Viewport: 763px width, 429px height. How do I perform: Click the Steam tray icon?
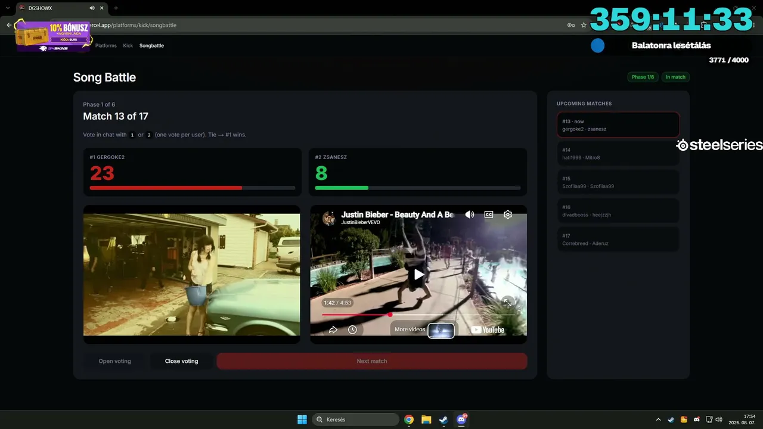coord(671,419)
